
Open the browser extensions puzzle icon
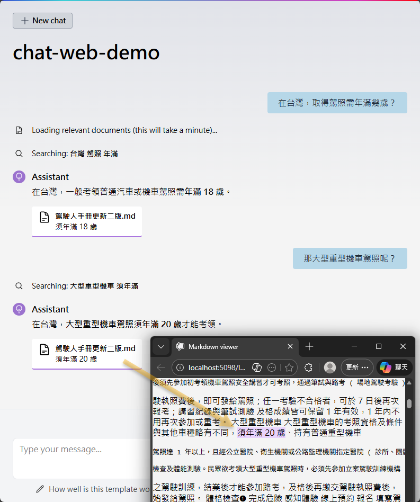308,367
